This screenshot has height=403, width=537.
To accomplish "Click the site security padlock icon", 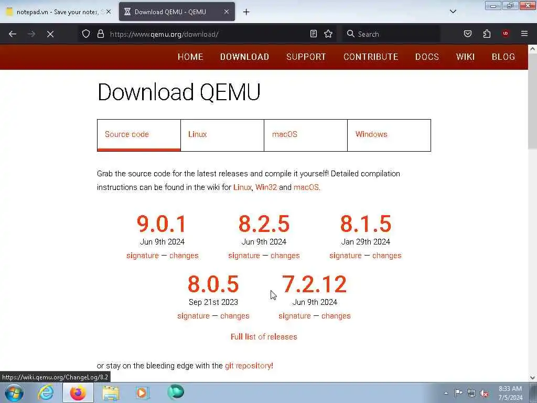I will click(101, 34).
